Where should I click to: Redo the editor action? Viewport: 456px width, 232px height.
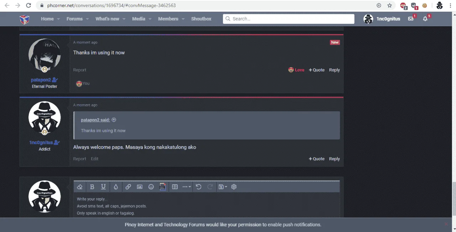(210, 187)
